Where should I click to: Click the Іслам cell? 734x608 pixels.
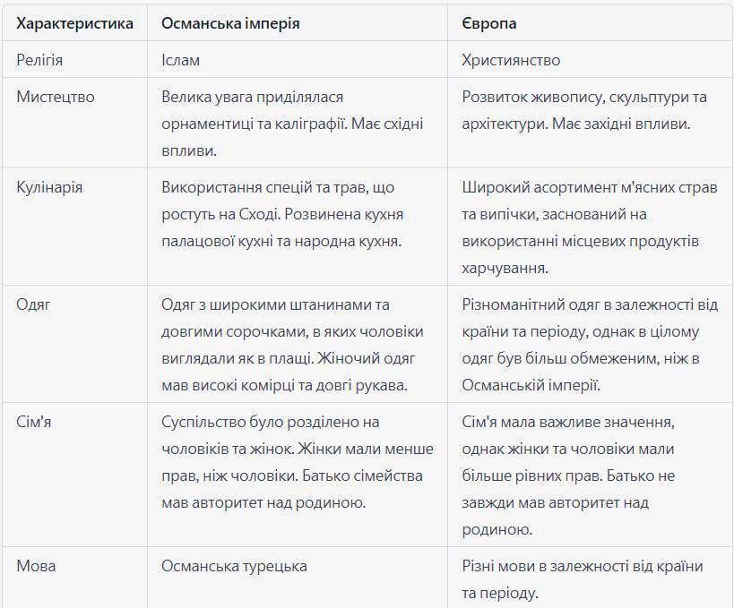click(x=181, y=60)
